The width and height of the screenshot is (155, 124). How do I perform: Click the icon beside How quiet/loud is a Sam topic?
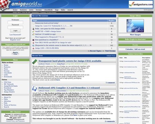(x=33, y=40)
